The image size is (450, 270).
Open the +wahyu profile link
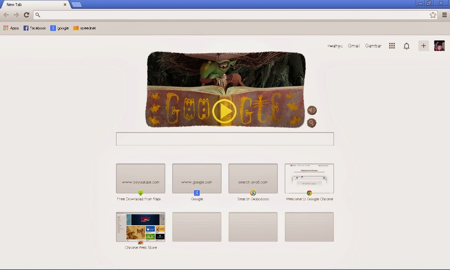pyautogui.click(x=335, y=46)
